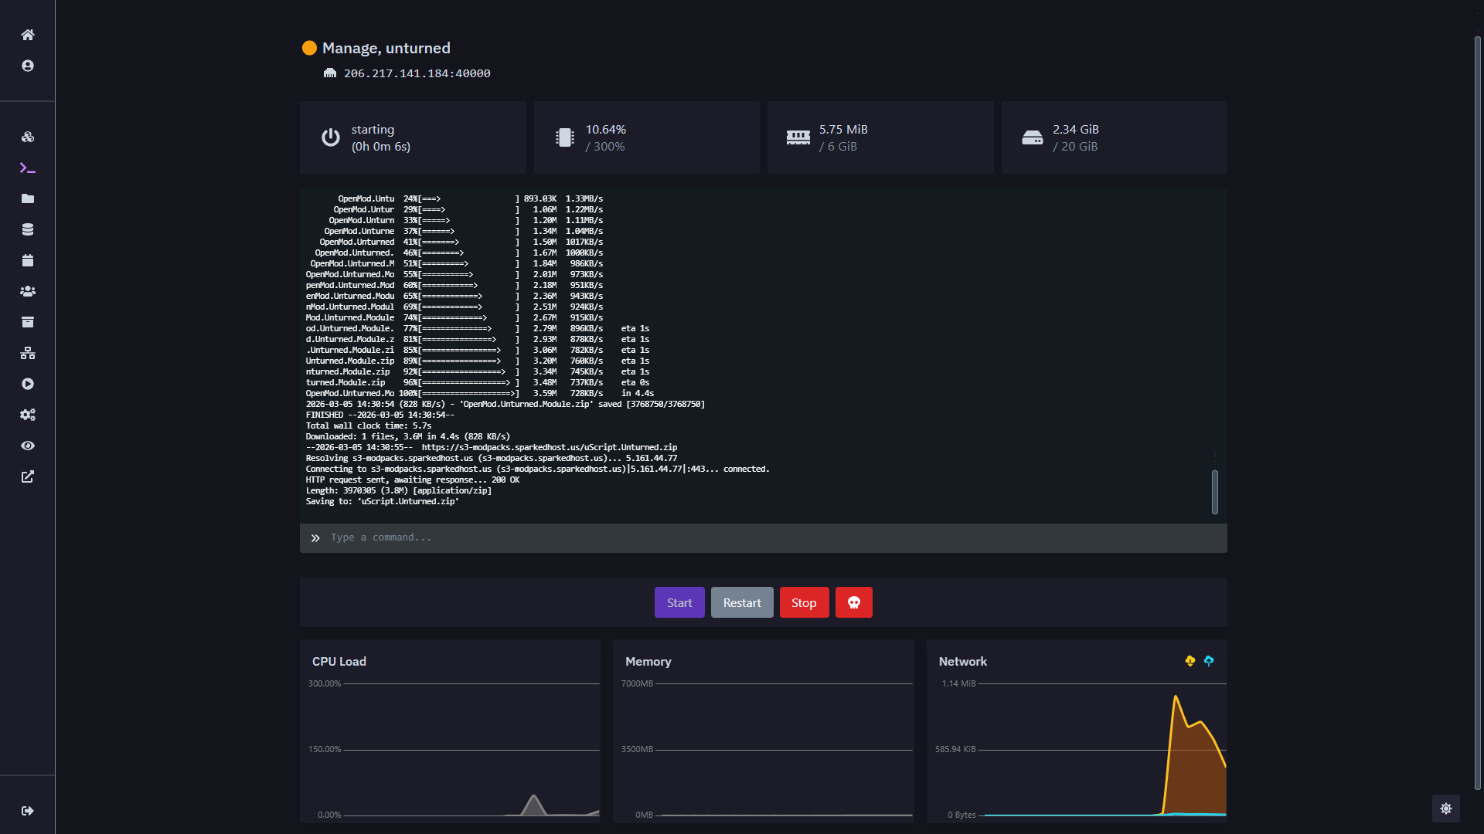Viewport: 1484px width, 834px height.
Task: Kill the server with the skull button
Action: coord(854,602)
